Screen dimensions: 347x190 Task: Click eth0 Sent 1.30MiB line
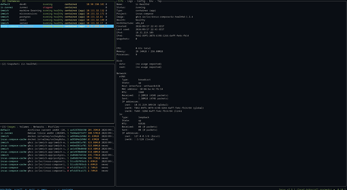(145, 99)
